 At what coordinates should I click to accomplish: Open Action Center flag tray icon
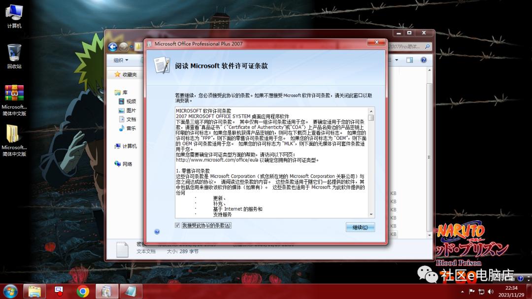click(x=471, y=291)
